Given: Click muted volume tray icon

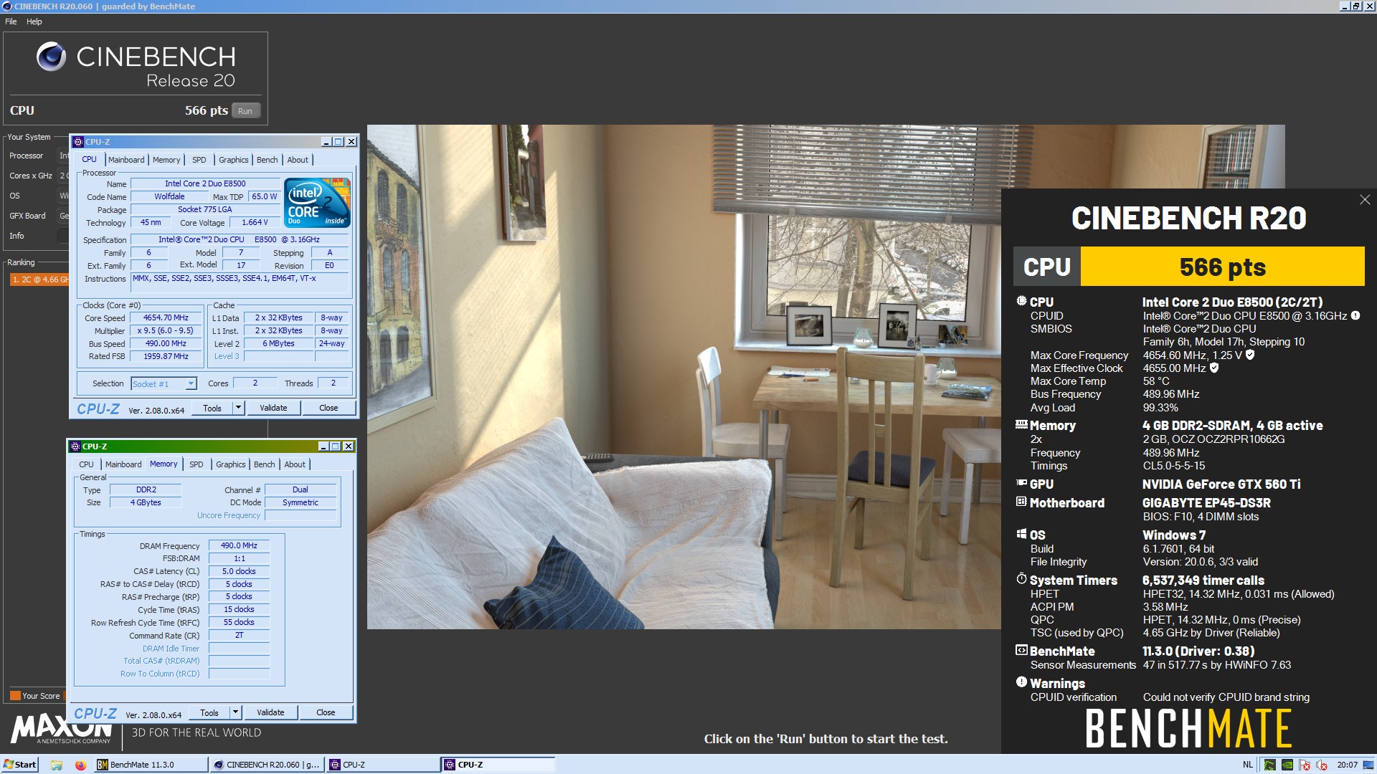Looking at the screenshot, I should pyautogui.click(x=1321, y=765).
